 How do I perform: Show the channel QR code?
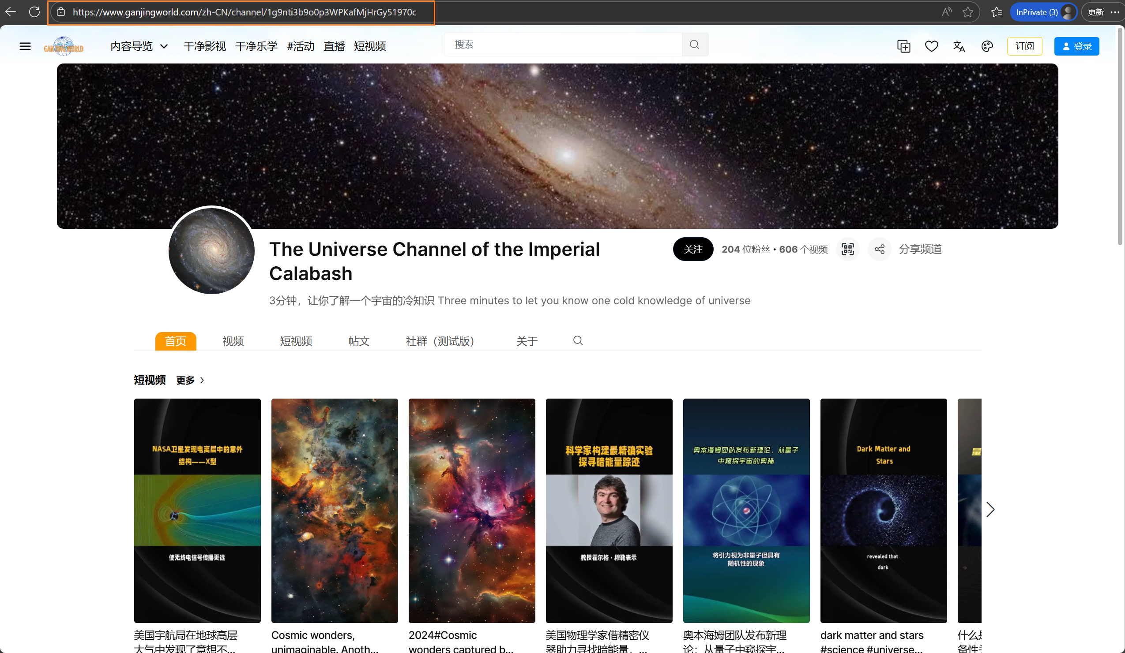(847, 249)
